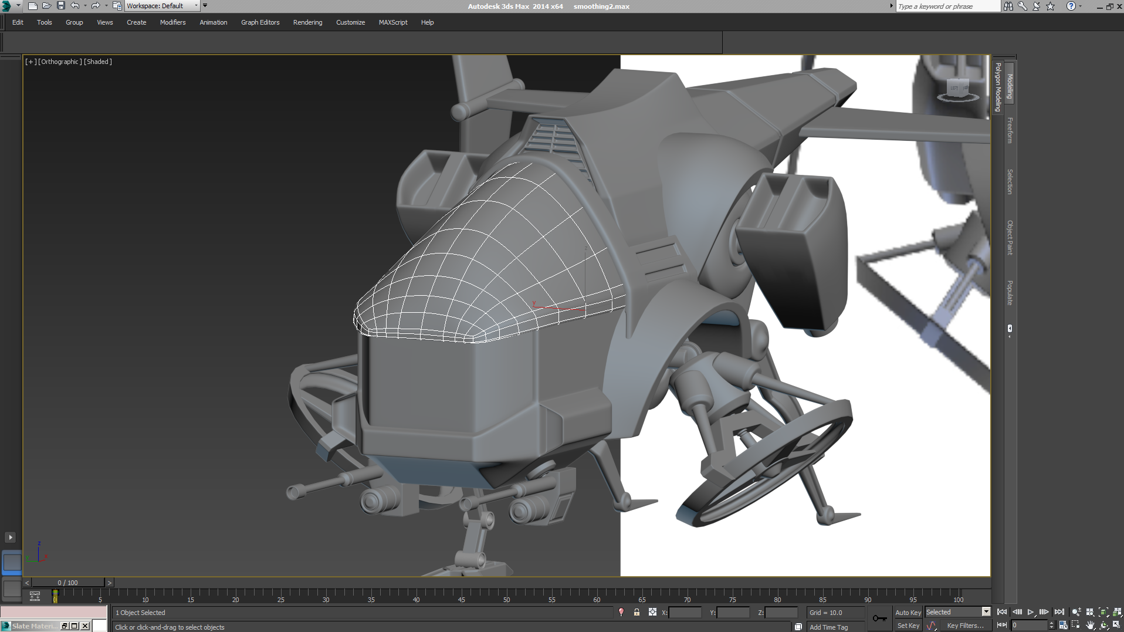
Task: Open the Edit menu
Action: pos(18,22)
